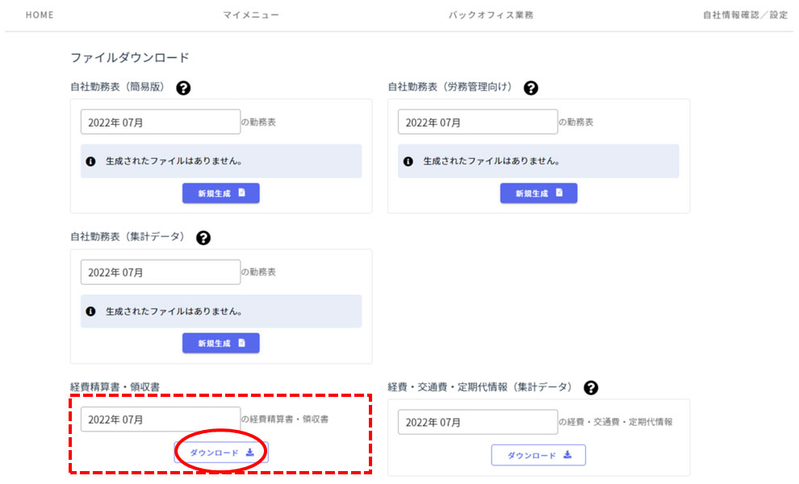
Task: Open help icon for 自社勤務表（労務管理向け）
Action: pyautogui.click(x=531, y=88)
